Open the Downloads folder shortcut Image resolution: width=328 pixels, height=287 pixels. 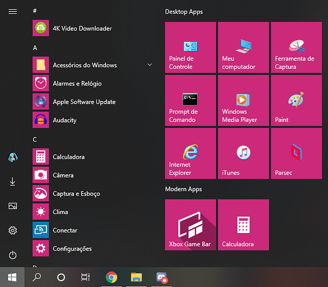coord(13,181)
